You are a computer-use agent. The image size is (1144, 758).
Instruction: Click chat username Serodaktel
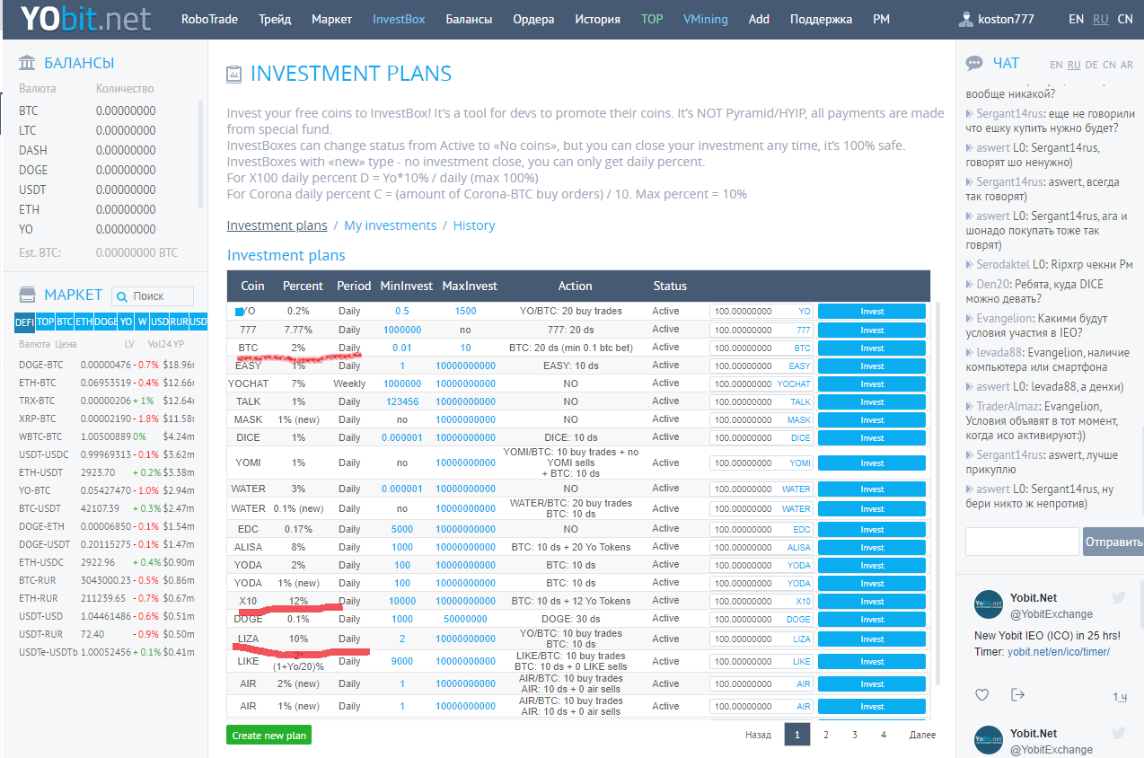click(1004, 265)
